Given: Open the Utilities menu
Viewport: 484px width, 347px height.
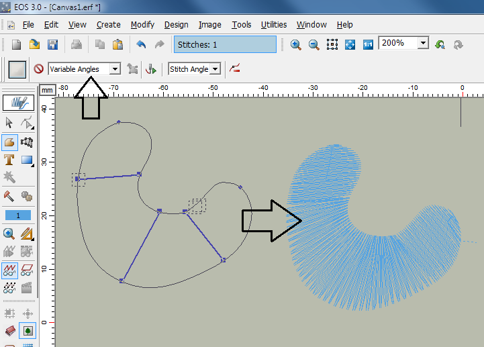Looking at the screenshot, I should point(274,25).
